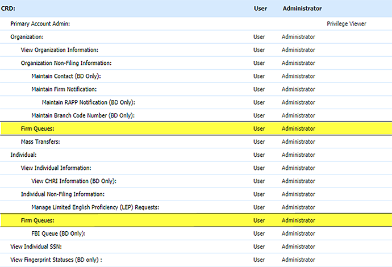Image resolution: width=392 pixels, height=267 pixels.
Task: Select View Fingerprint Statuses (BD only) label
Action: point(60,260)
